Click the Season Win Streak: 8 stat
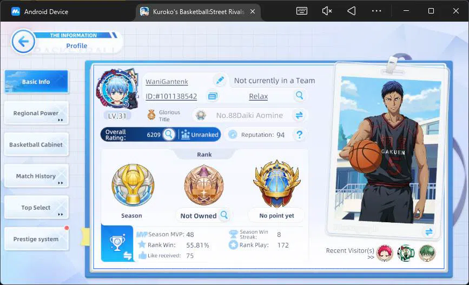469x285 pixels. pyautogui.click(x=255, y=234)
